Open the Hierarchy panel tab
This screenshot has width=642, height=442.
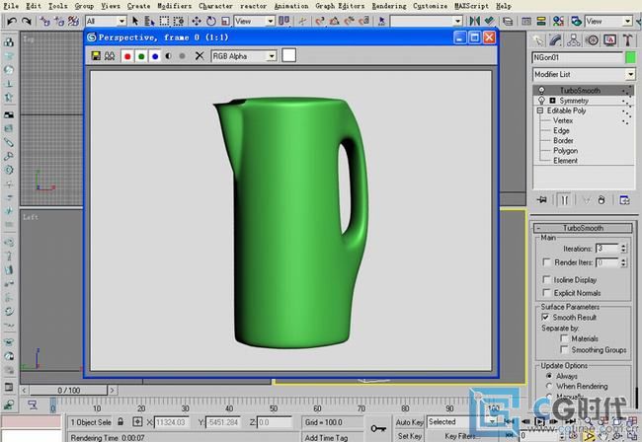[573, 40]
